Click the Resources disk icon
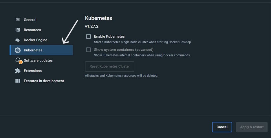The width and height of the screenshot is (271, 138). click(x=18, y=30)
